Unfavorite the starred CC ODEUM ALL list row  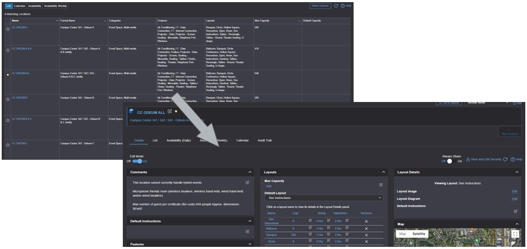pos(8,75)
